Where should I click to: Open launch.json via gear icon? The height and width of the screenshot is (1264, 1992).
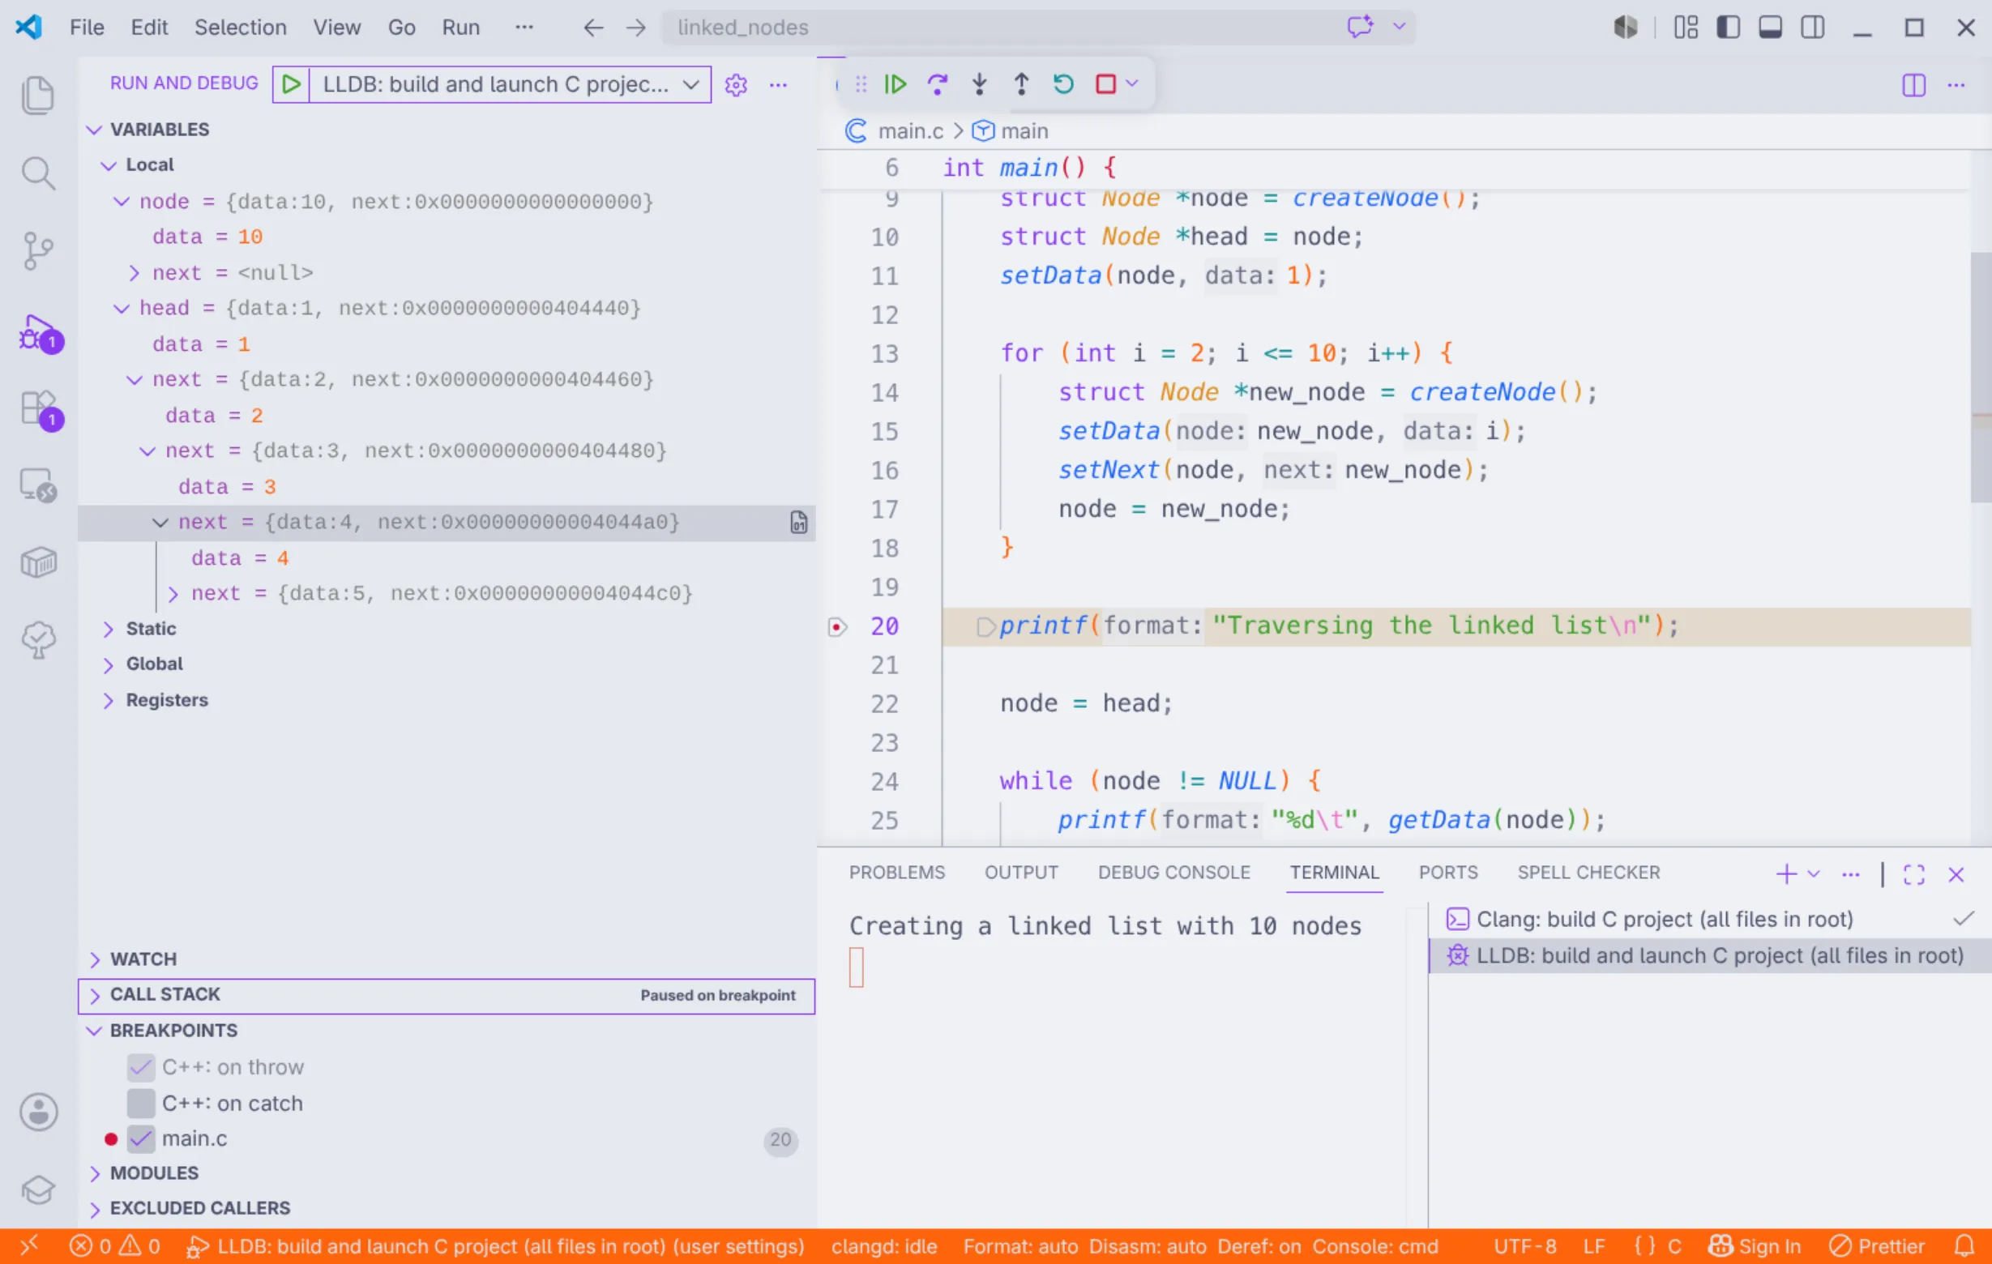coord(735,84)
